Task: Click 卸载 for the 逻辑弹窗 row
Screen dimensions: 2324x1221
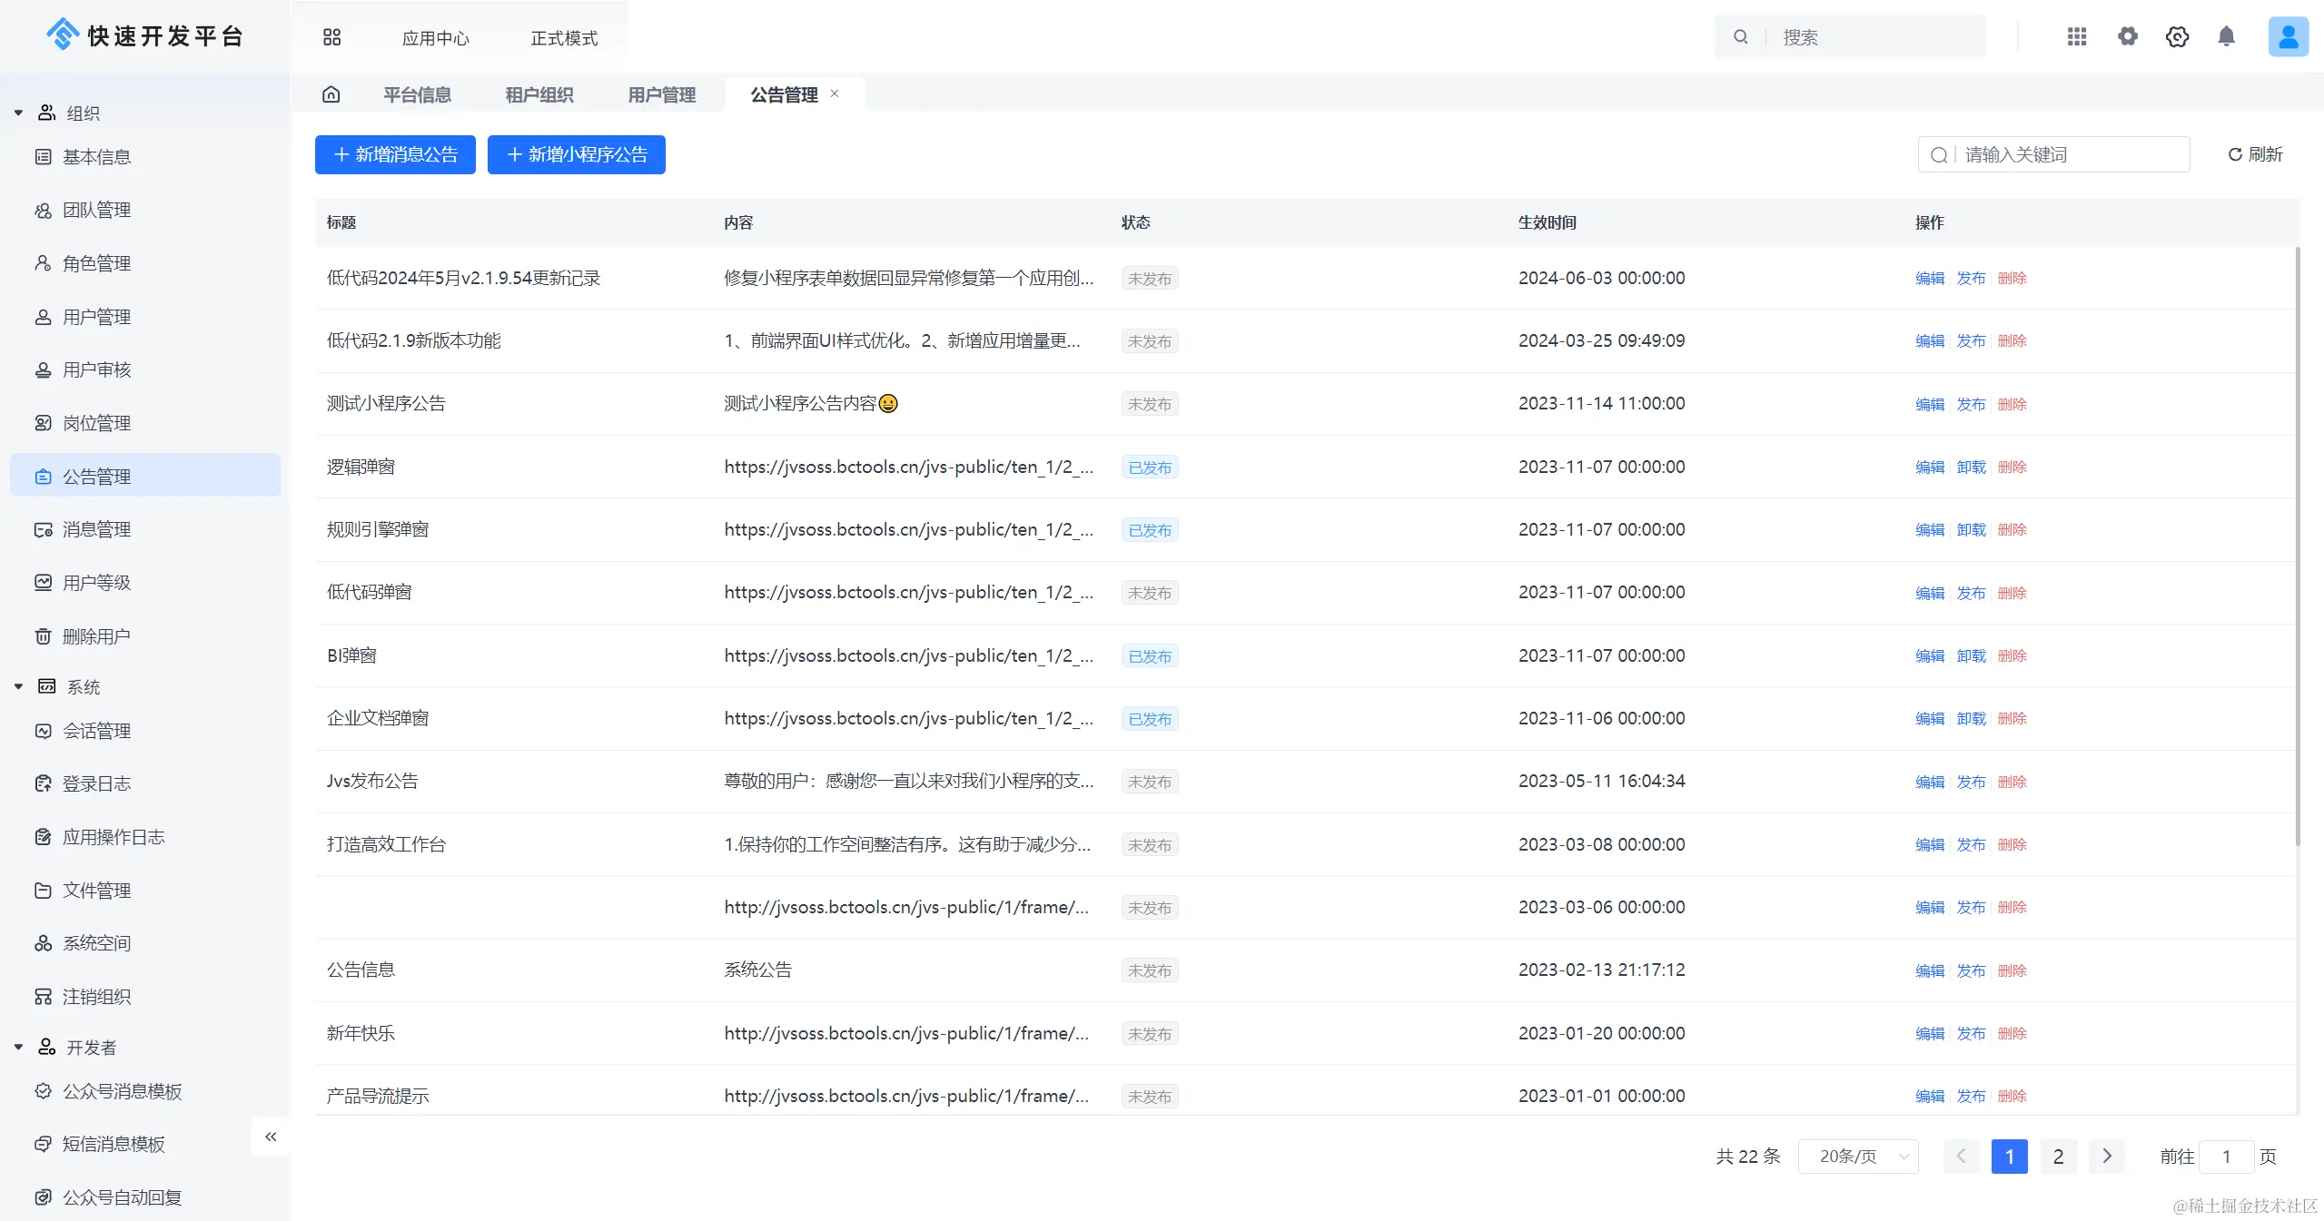Action: click(1971, 467)
